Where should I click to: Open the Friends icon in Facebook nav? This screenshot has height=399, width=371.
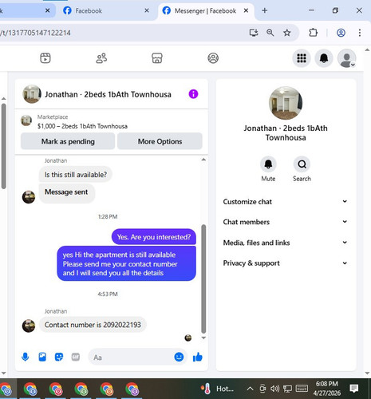pyautogui.click(x=101, y=58)
